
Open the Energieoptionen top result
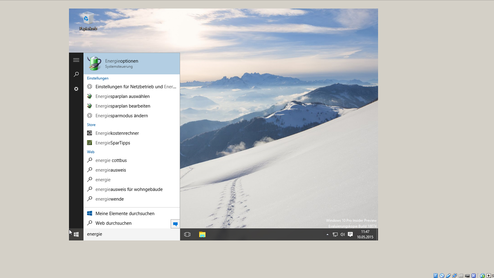131,64
